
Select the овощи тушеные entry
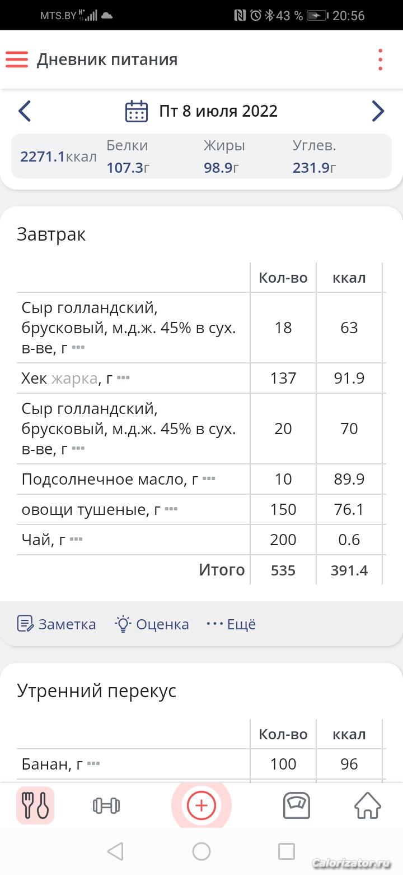click(91, 509)
